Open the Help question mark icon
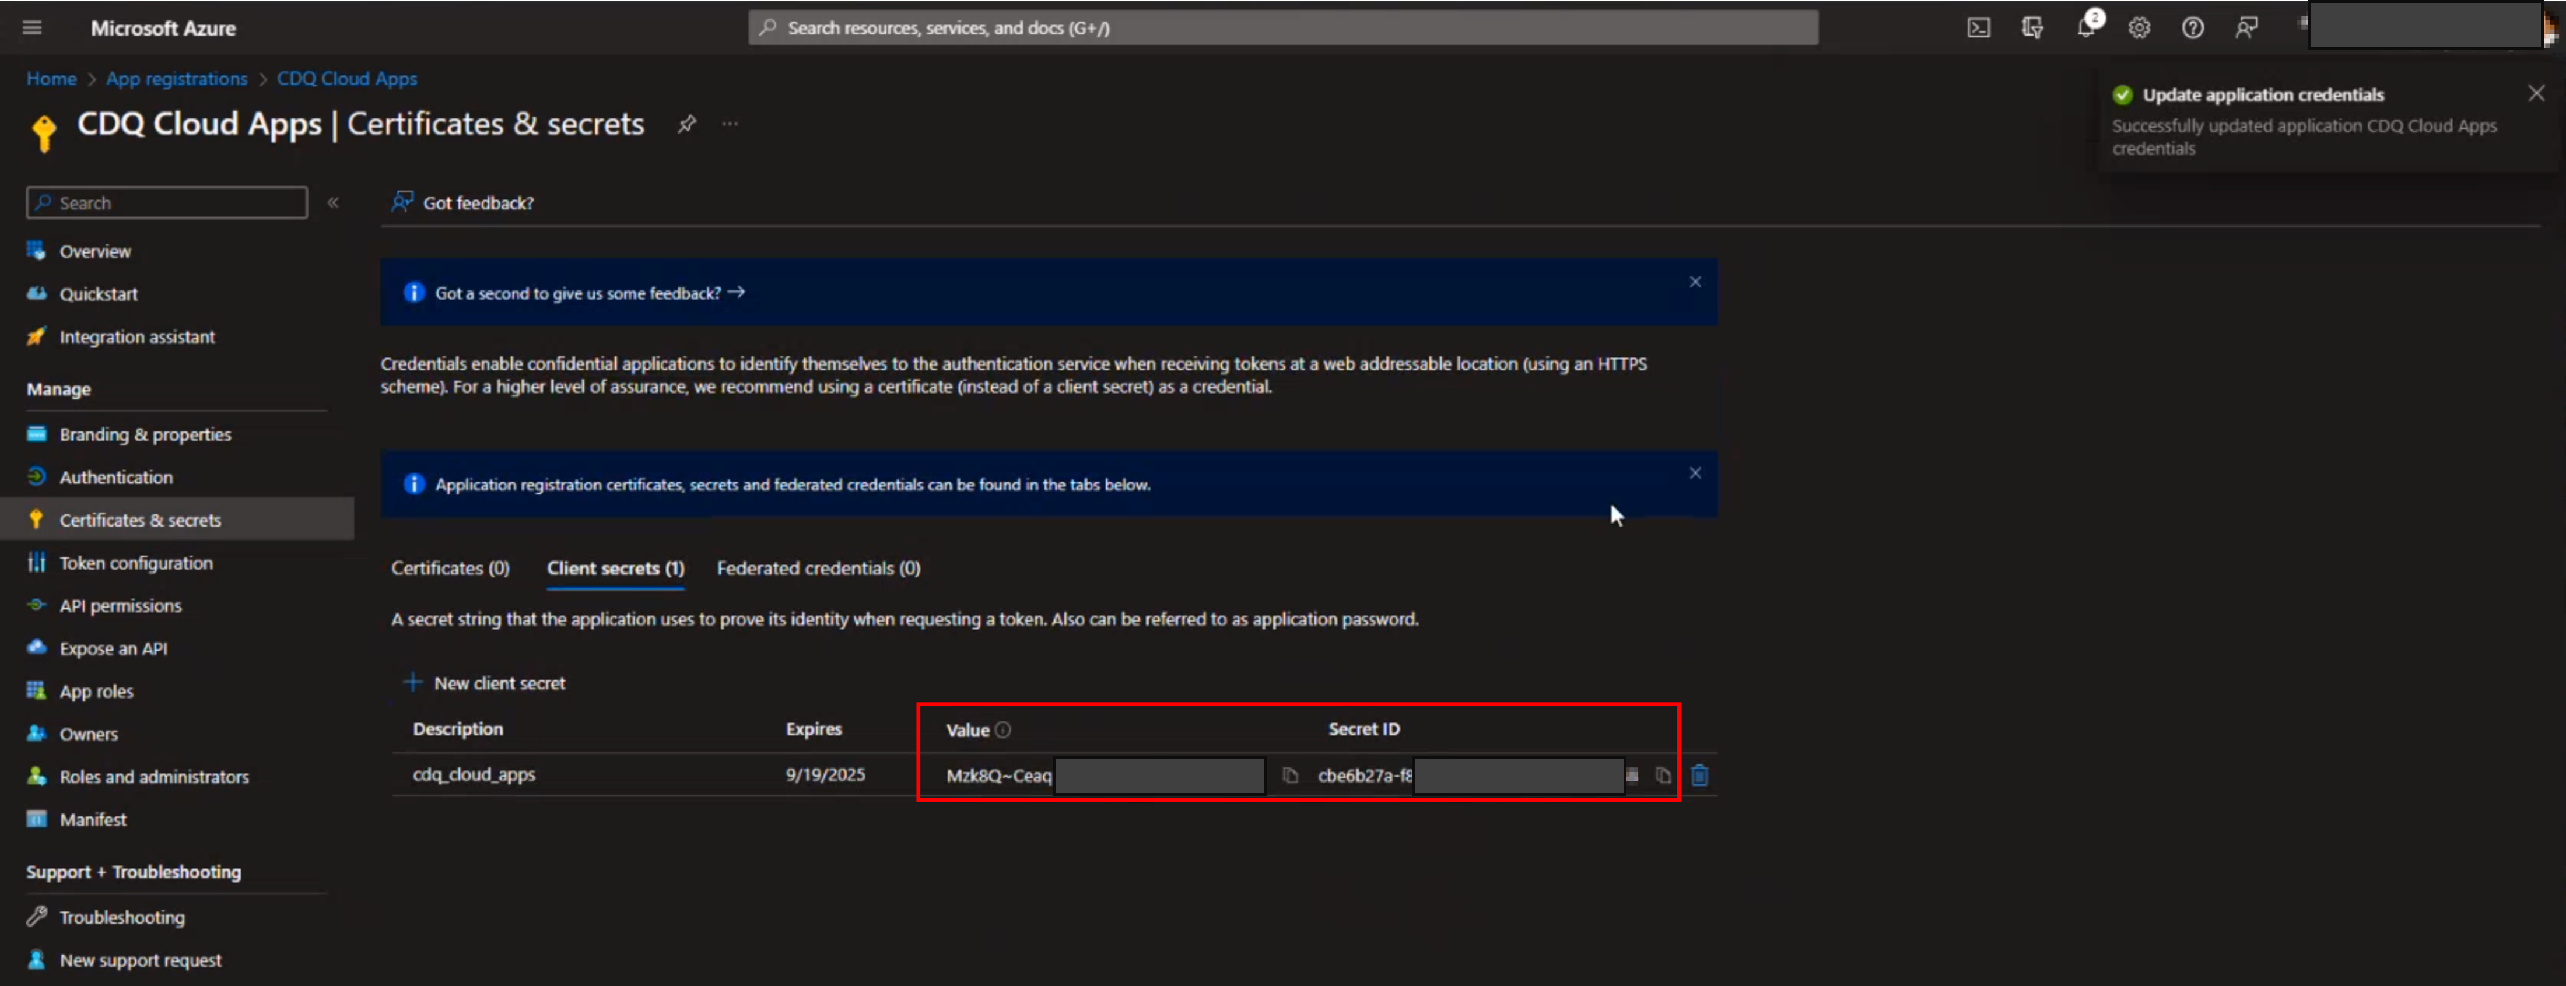Screen dimensions: 2566x986 2192,28
